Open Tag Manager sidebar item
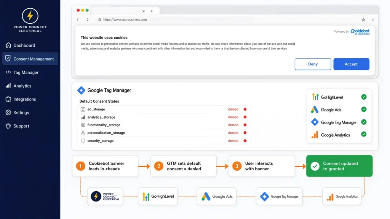 click(22, 72)
